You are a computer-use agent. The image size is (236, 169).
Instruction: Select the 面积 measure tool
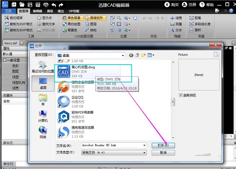[x=195, y=30]
